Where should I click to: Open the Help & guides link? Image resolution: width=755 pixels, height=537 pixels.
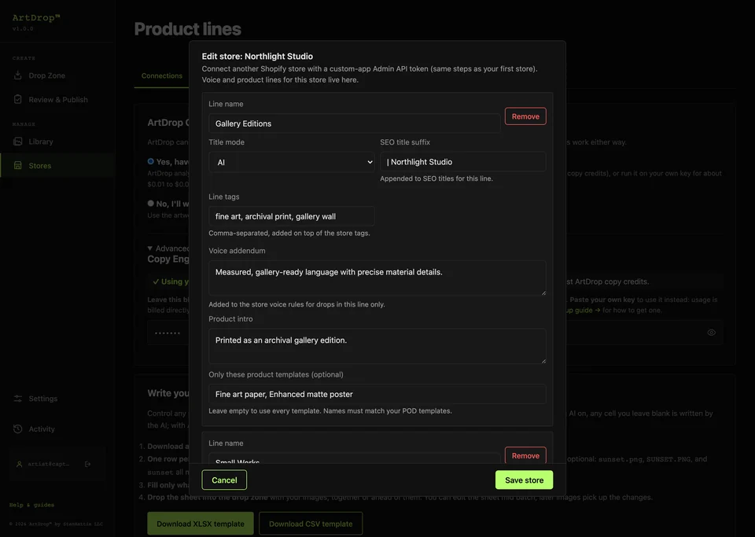tap(31, 505)
